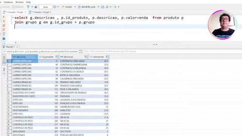Click FEIJOADA cell
This screenshot has width=242, height=136.
pyautogui.click(x=73, y=96)
